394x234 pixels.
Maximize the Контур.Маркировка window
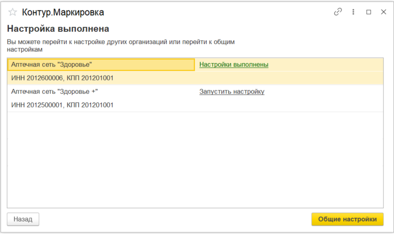tap(369, 12)
